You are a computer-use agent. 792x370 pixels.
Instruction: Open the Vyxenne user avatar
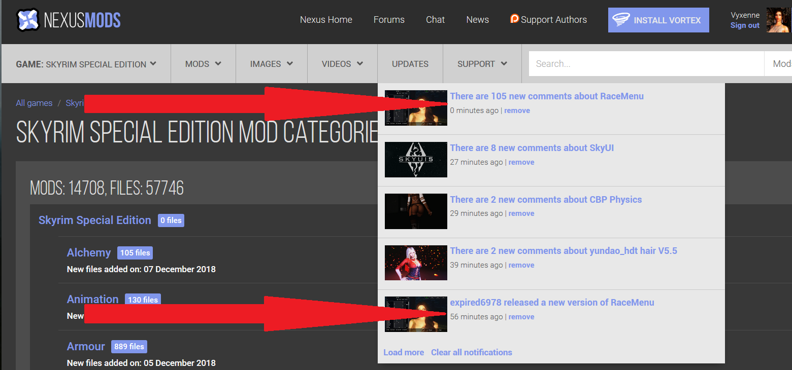778,20
